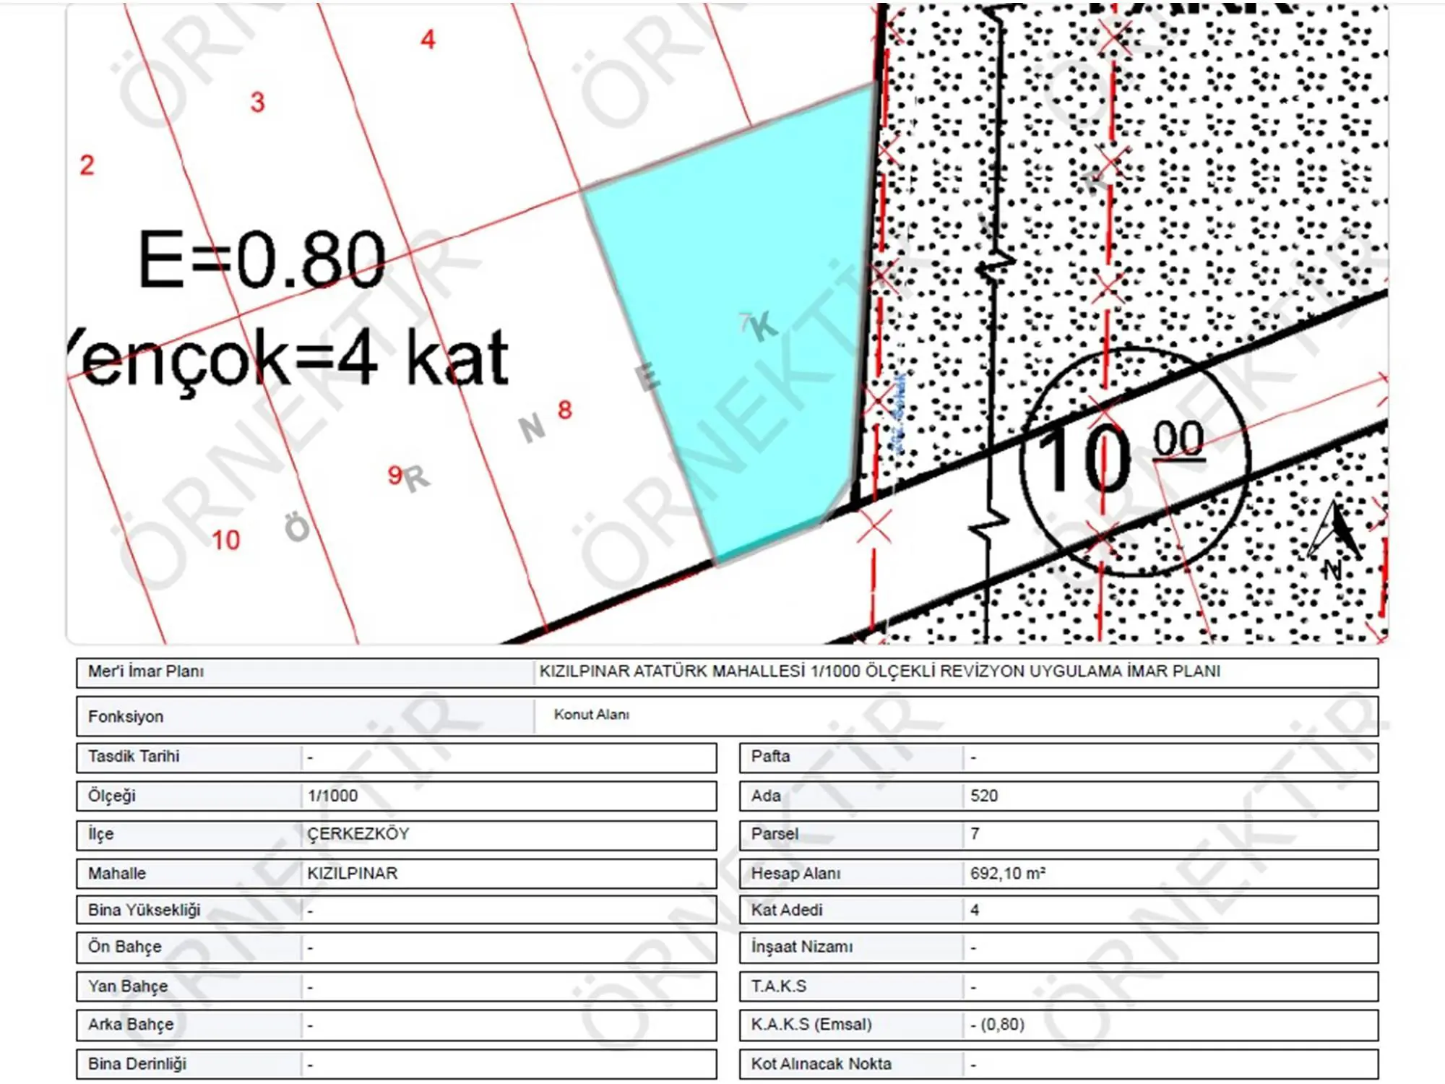The image size is (1445, 1084).
Task: Select parcel number 4 label on the map
Action: (428, 39)
